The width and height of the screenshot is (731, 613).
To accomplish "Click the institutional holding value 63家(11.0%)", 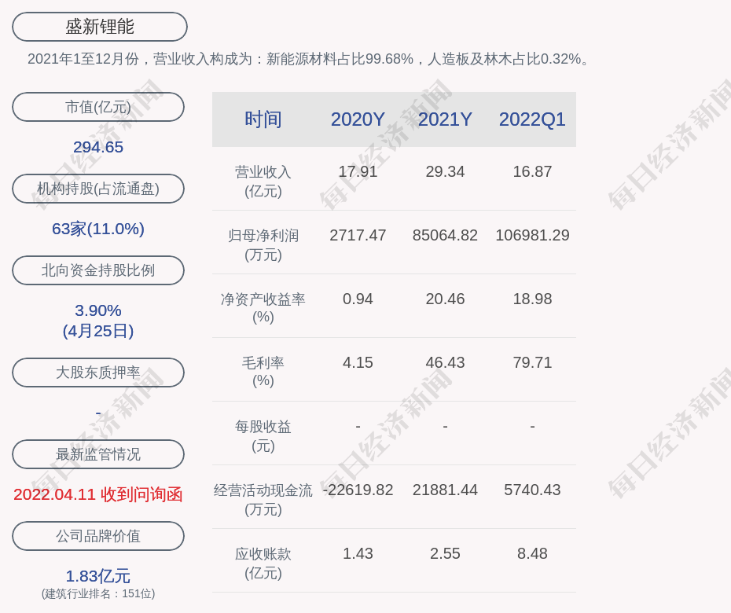I will [x=98, y=229].
